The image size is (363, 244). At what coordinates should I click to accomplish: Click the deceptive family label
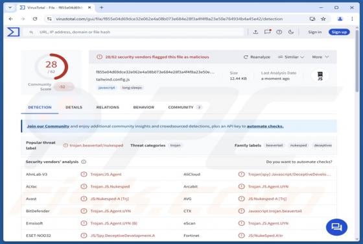323,145
